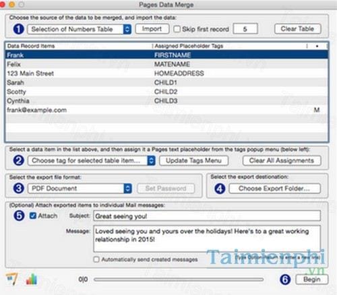Select the Cynthia data record row
This screenshot has width=337, height=295.
(x=166, y=101)
